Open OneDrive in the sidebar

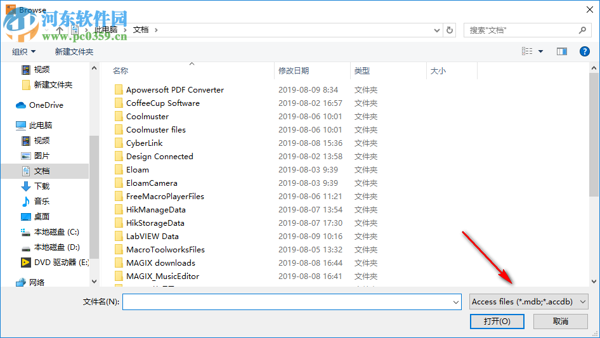coord(46,105)
